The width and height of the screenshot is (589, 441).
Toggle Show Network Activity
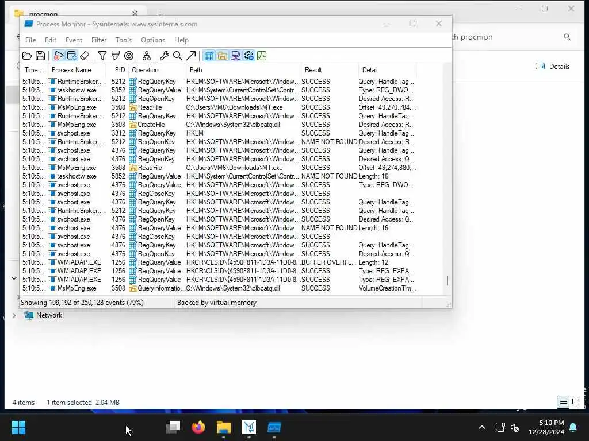pyautogui.click(x=235, y=56)
